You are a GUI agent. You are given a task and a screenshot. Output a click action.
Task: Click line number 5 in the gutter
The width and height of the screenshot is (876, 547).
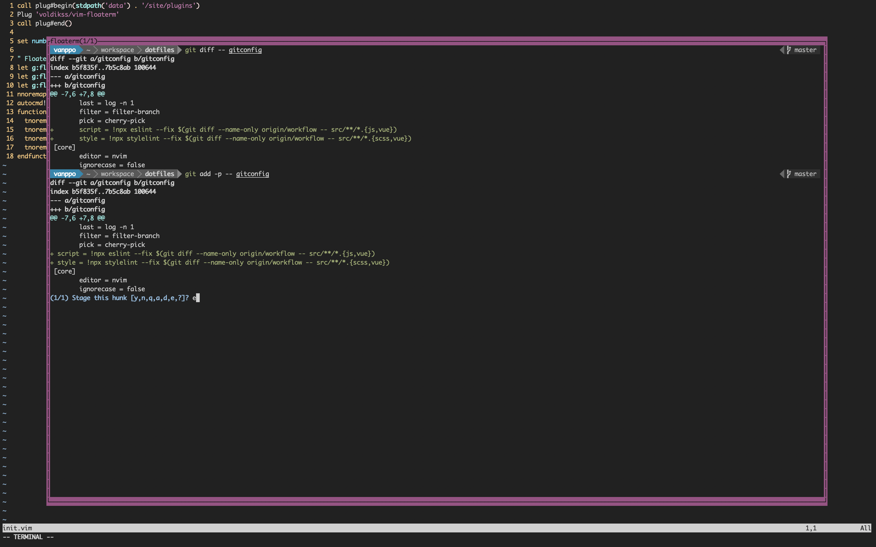(11, 41)
